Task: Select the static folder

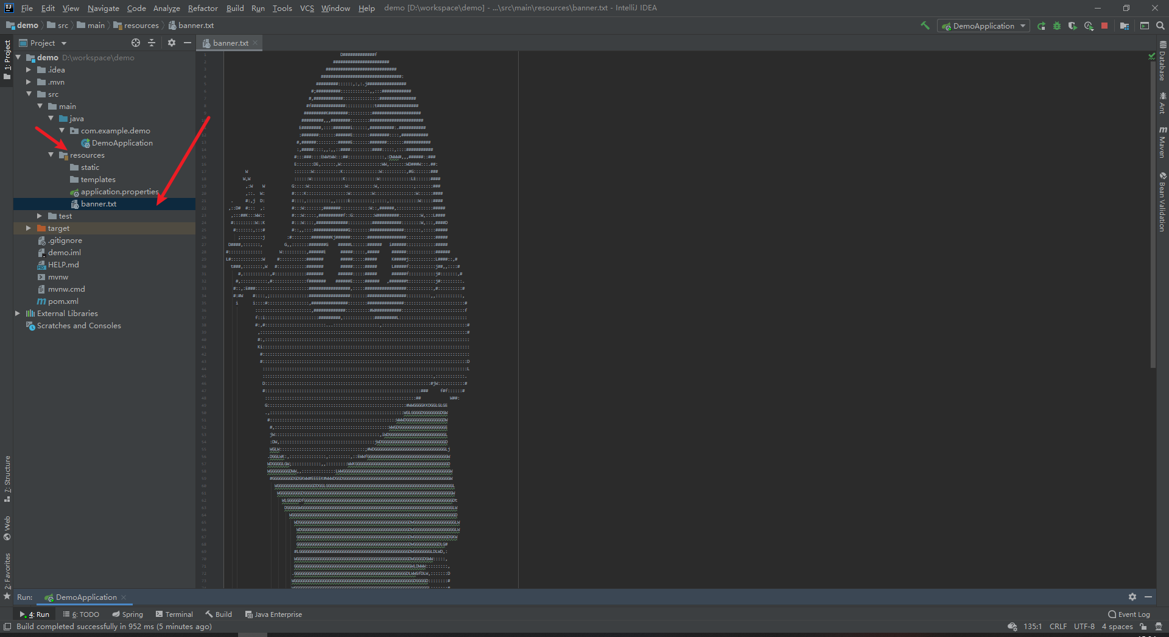Action: pos(85,167)
